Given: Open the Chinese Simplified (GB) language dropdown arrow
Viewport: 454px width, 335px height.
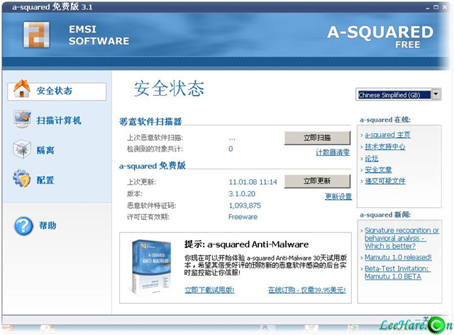Looking at the screenshot, I should tap(436, 94).
